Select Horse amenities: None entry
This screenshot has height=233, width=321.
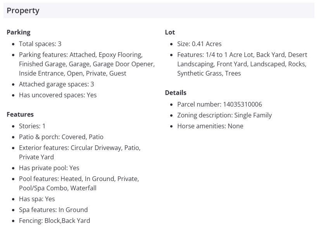[x=210, y=126]
